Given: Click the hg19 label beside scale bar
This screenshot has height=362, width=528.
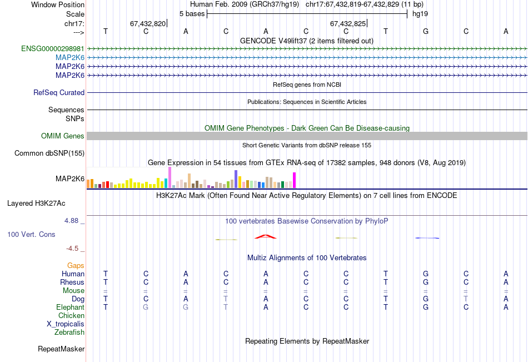Looking at the screenshot, I should click(x=420, y=14).
